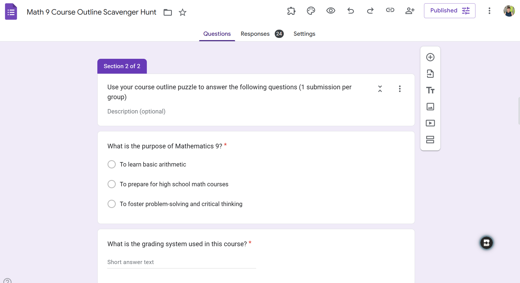Screen dimensions: 520x283
Task: Click the Published button
Action: [x=449, y=11]
